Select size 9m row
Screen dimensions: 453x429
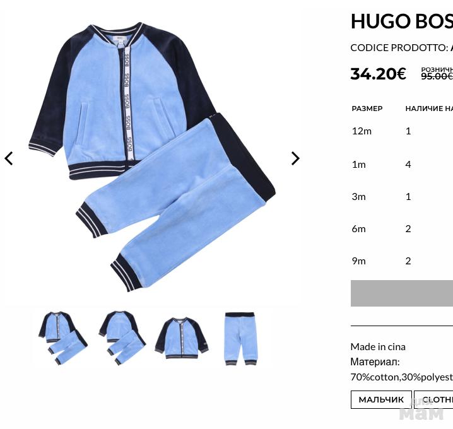402,261
